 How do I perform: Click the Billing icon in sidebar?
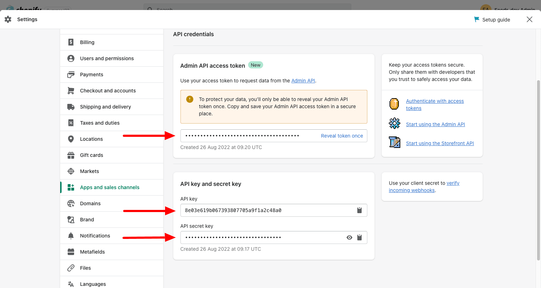[x=71, y=42]
